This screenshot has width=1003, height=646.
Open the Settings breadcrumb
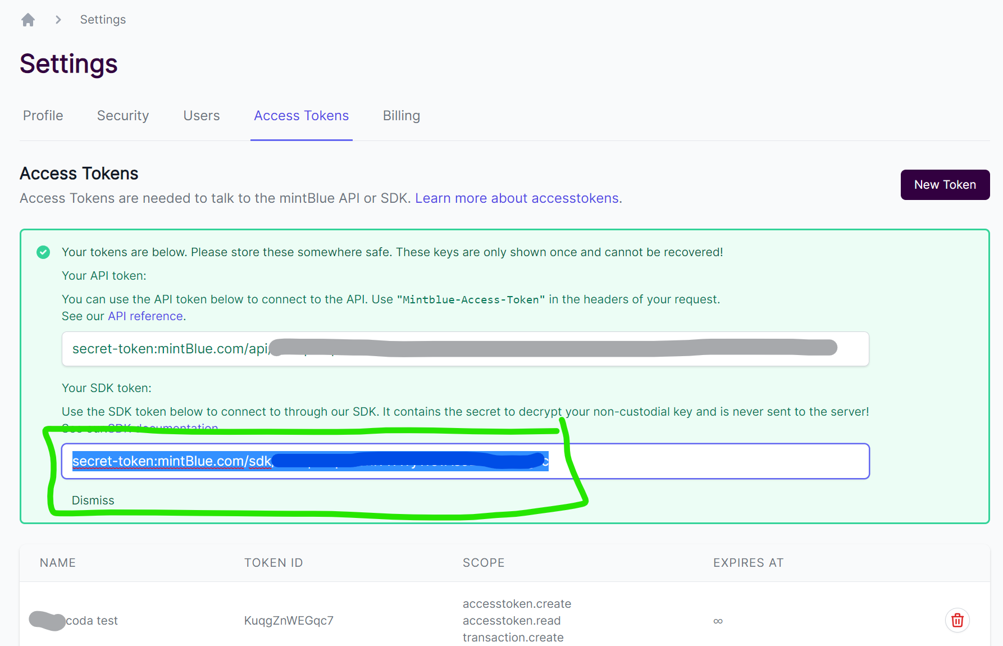point(103,20)
